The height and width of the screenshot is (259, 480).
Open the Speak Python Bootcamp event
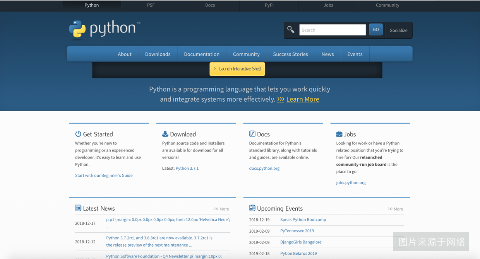point(303,220)
